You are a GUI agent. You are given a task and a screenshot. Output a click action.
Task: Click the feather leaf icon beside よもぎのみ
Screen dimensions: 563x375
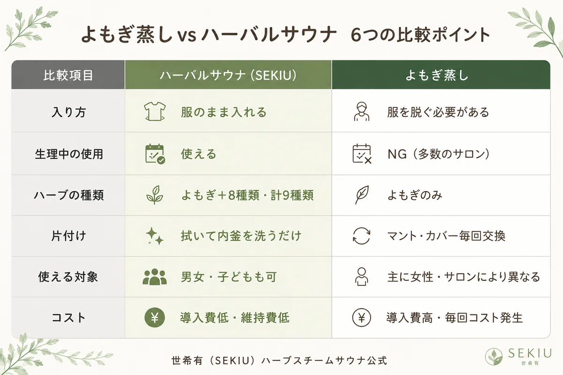click(x=362, y=195)
